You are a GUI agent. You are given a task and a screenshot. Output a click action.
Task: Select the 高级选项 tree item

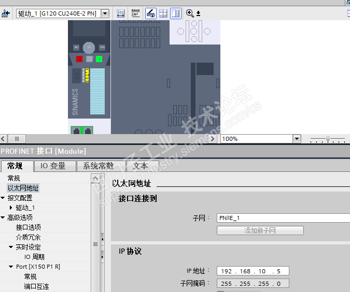point(20,217)
